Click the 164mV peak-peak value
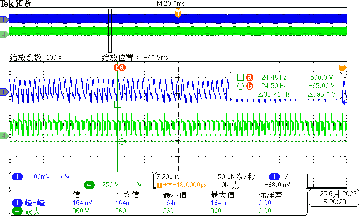This screenshot has height=216, width=360. [x=82, y=203]
